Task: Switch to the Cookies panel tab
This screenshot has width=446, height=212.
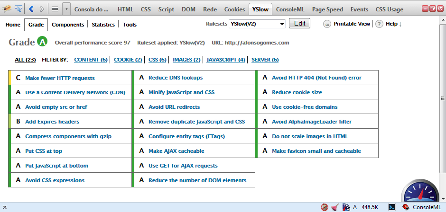Action: point(235,9)
